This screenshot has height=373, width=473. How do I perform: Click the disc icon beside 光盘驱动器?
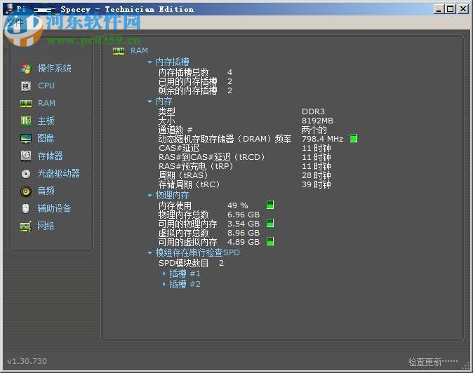[x=26, y=174]
